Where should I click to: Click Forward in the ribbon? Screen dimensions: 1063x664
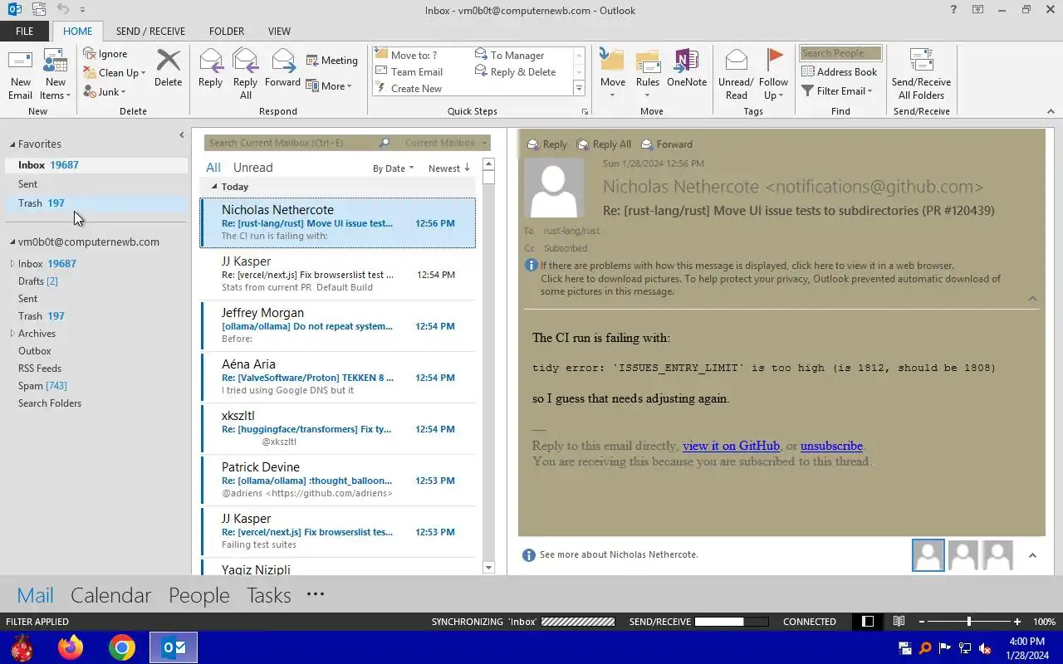[282, 68]
